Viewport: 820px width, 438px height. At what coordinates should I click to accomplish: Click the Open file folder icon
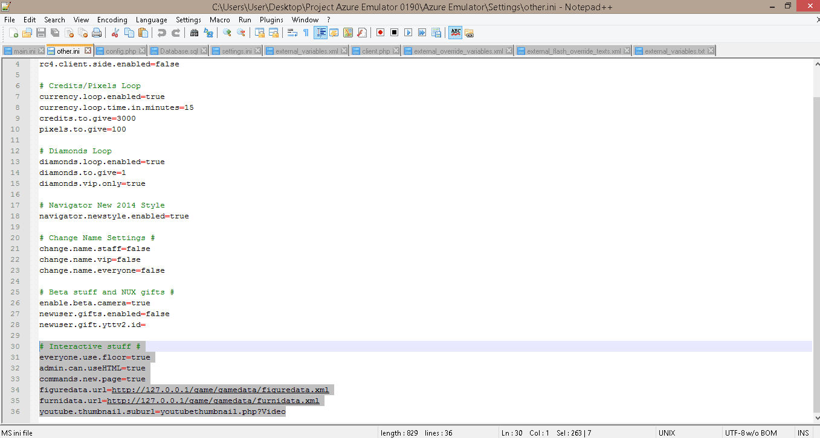pyautogui.click(x=27, y=33)
